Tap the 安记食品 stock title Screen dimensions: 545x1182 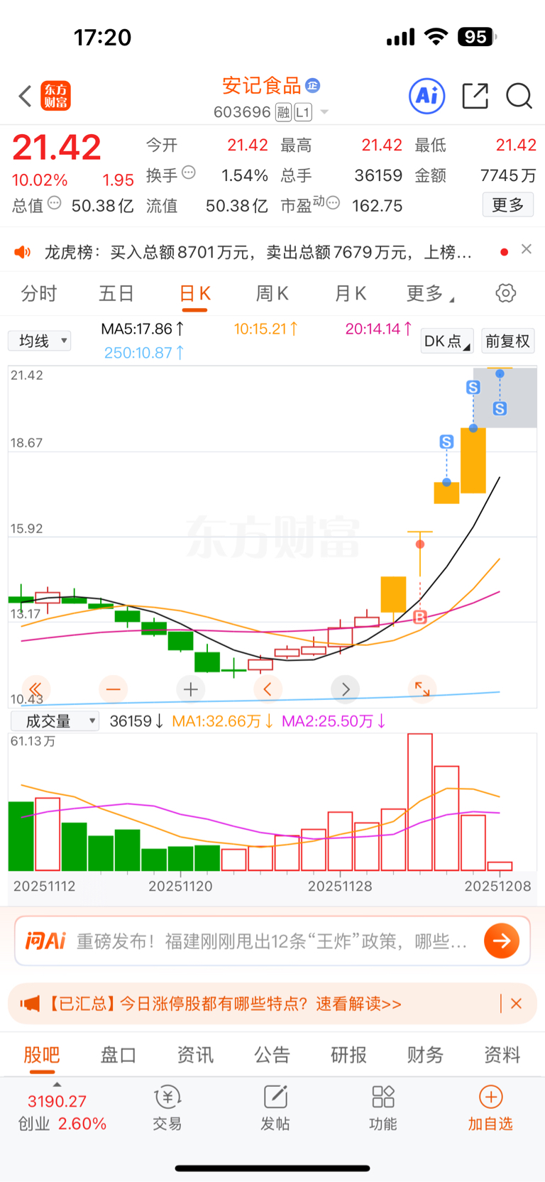tap(262, 86)
